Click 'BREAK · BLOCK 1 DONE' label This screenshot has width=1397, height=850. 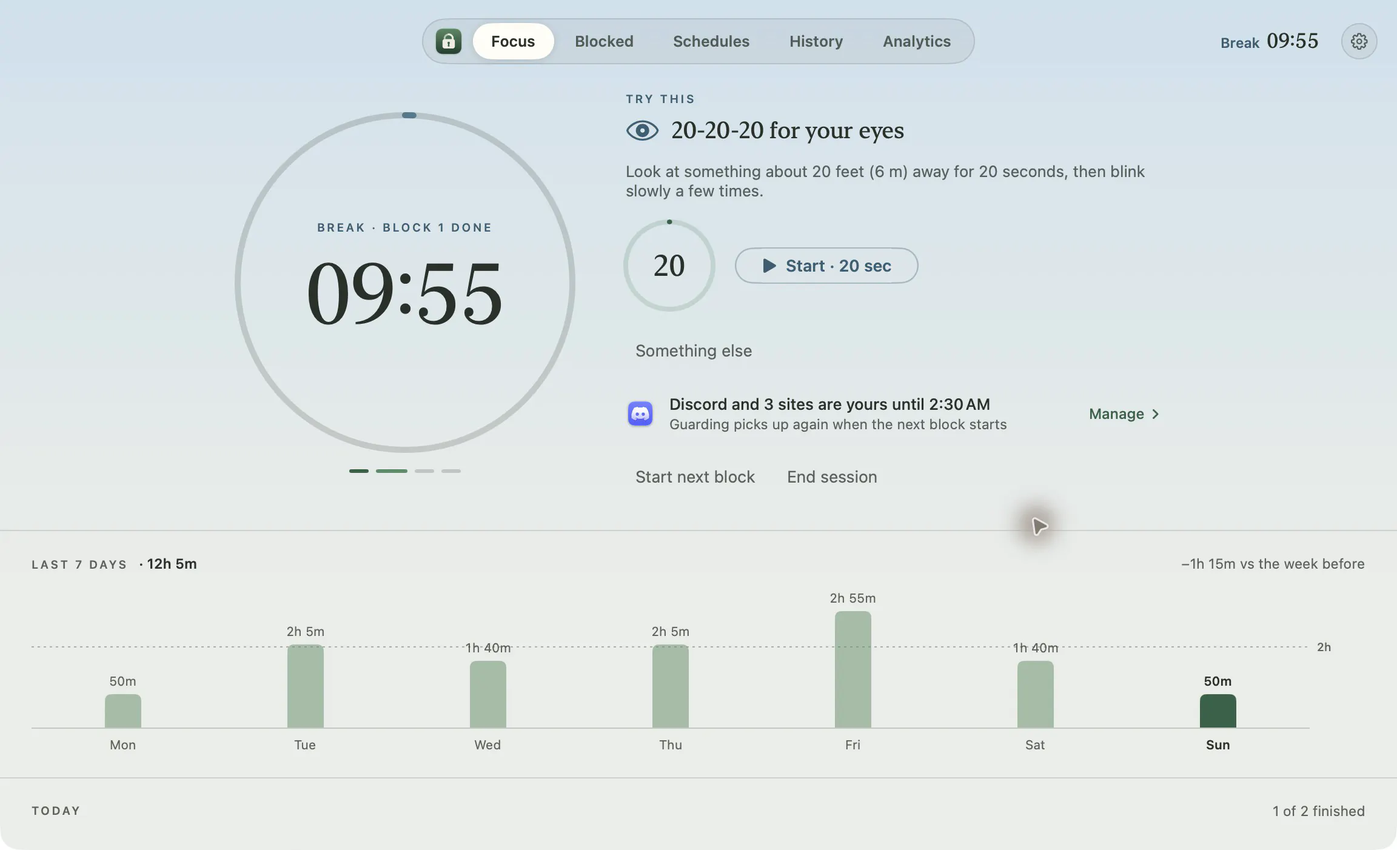pyautogui.click(x=404, y=228)
